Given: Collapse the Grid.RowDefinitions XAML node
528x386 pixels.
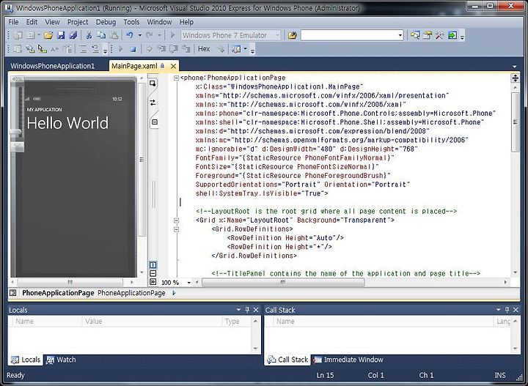Looking at the screenshot, I should click(x=176, y=229).
